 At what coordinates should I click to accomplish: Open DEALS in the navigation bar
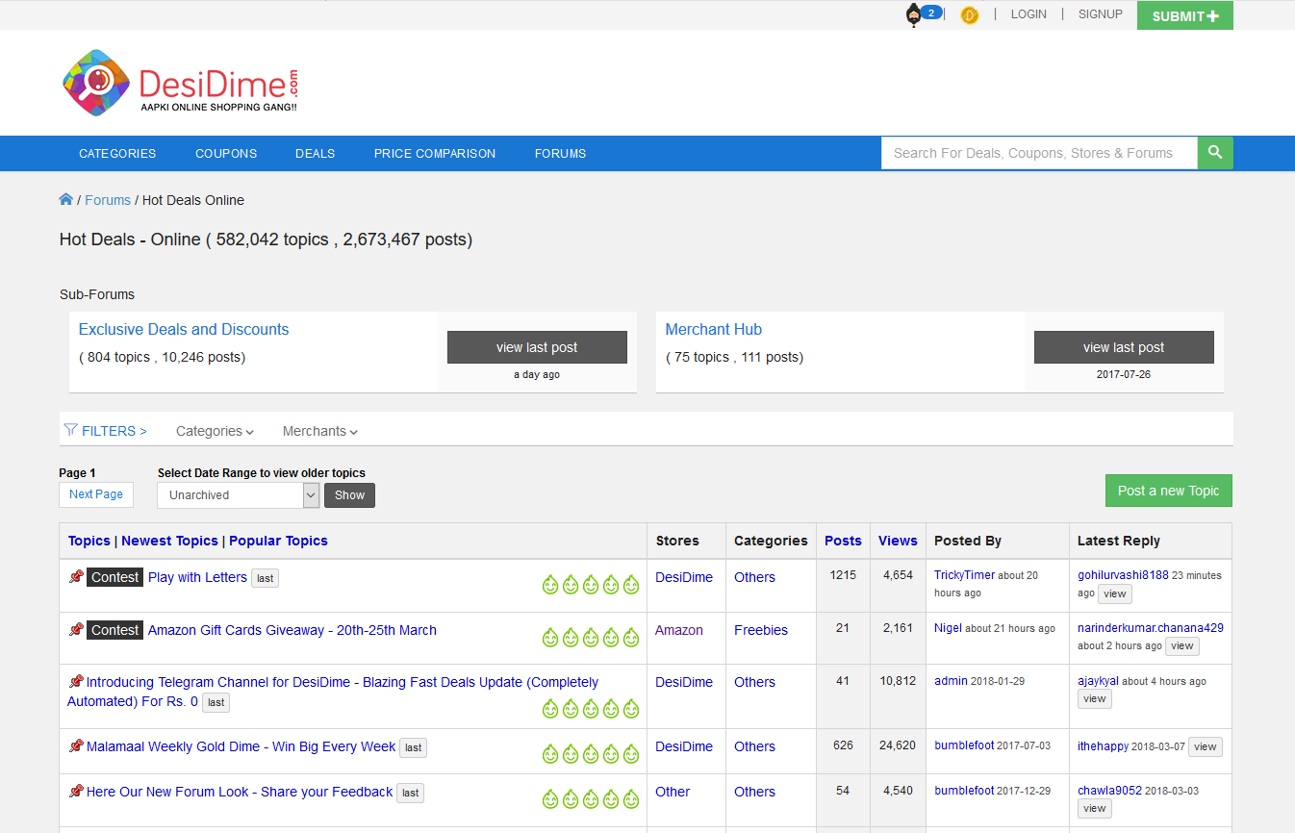(x=316, y=153)
